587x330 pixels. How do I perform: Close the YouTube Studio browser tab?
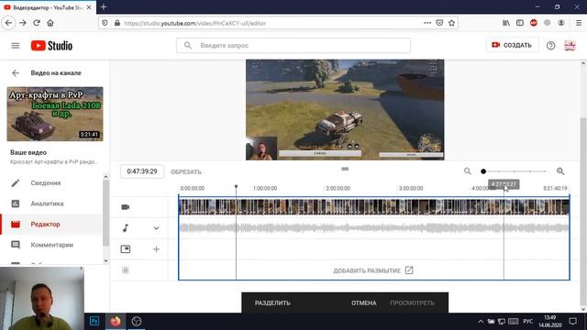[89, 7]
